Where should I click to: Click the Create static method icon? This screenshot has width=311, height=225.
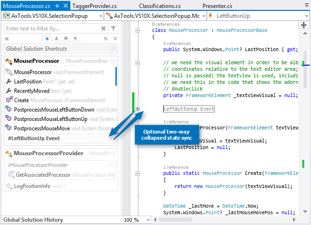[9, 100]
